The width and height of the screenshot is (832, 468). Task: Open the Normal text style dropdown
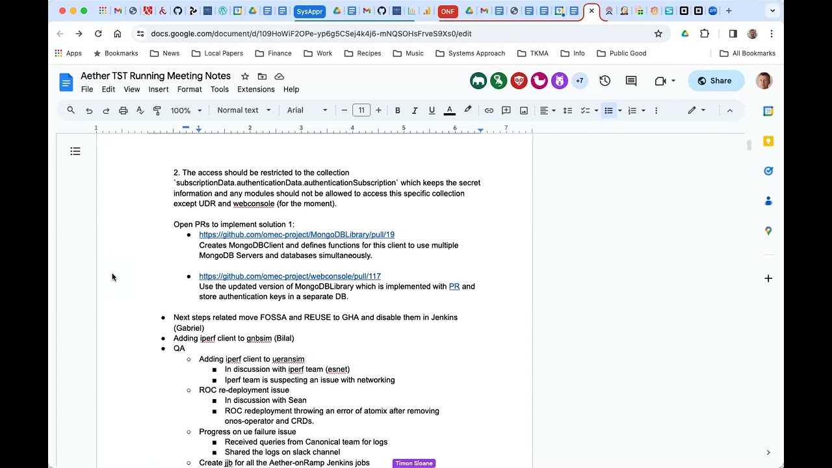pos(244,110)
